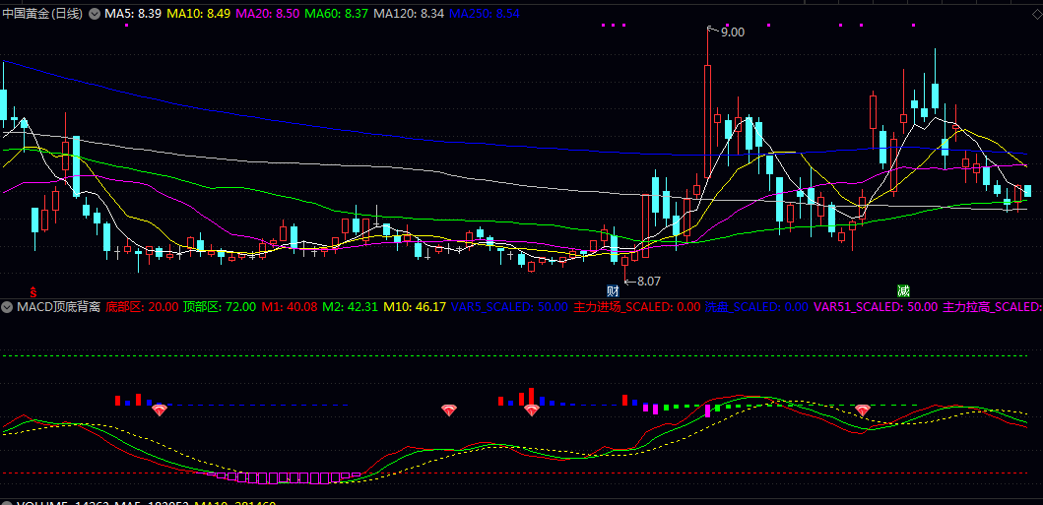
Task: Click the 8.07 low price label
Action: [x=648, y=282]
